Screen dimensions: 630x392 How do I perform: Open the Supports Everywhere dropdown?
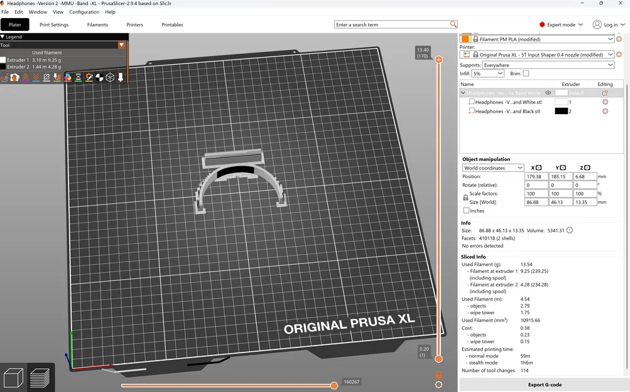(x=548, y=65)
